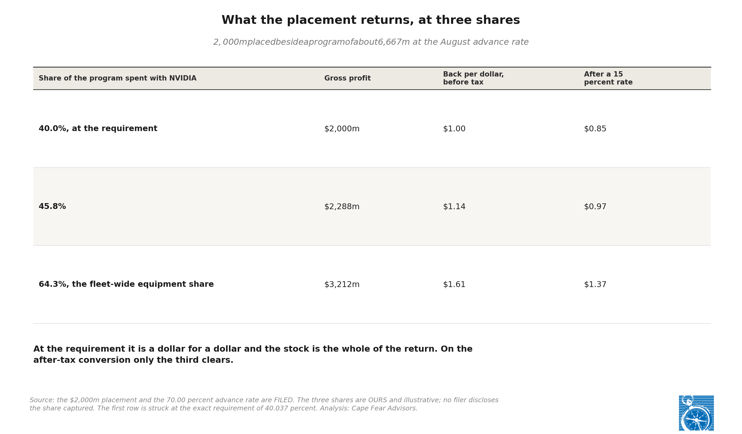
Task: Click the $2,288m gross profit cell
Action: click(342, 207)
